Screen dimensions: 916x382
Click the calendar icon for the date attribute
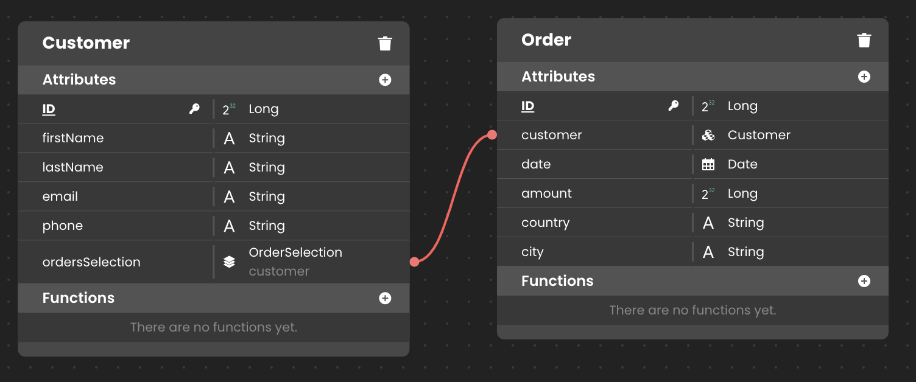708,164
